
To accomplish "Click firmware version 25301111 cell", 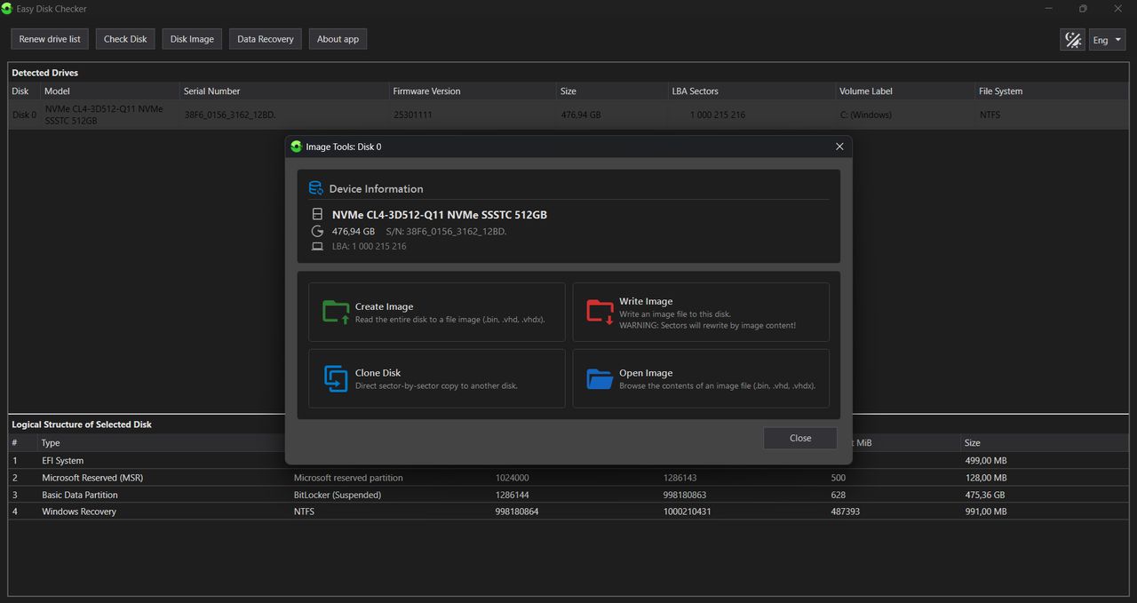I will click(x=413, y=115).
